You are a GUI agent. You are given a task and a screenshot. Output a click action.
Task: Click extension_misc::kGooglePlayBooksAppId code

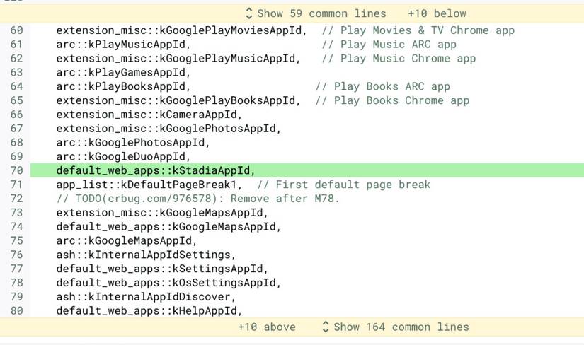178,100
